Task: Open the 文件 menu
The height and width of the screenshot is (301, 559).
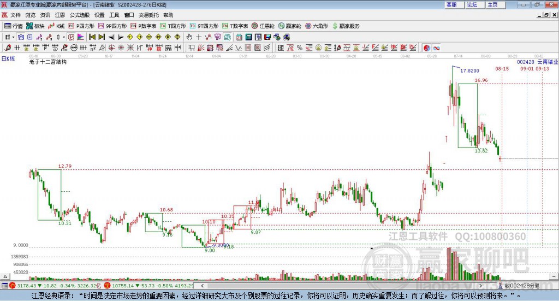Action: 15,15
